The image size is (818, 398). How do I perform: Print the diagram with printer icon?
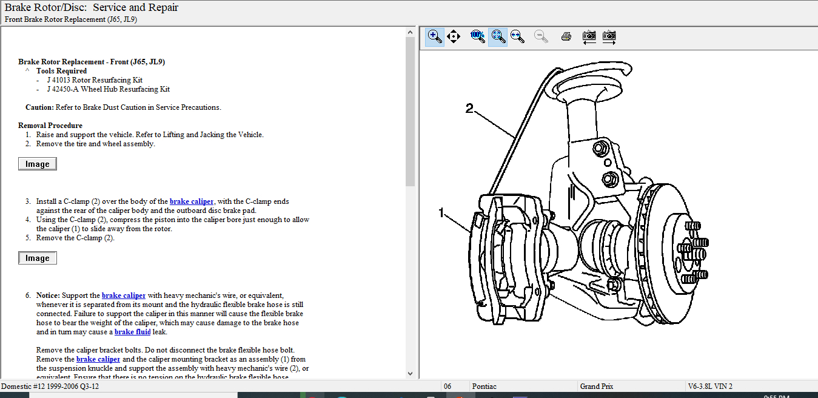click(x=566, y=37)
